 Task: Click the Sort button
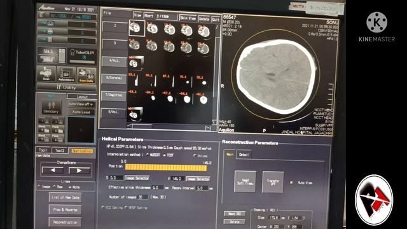149,16
